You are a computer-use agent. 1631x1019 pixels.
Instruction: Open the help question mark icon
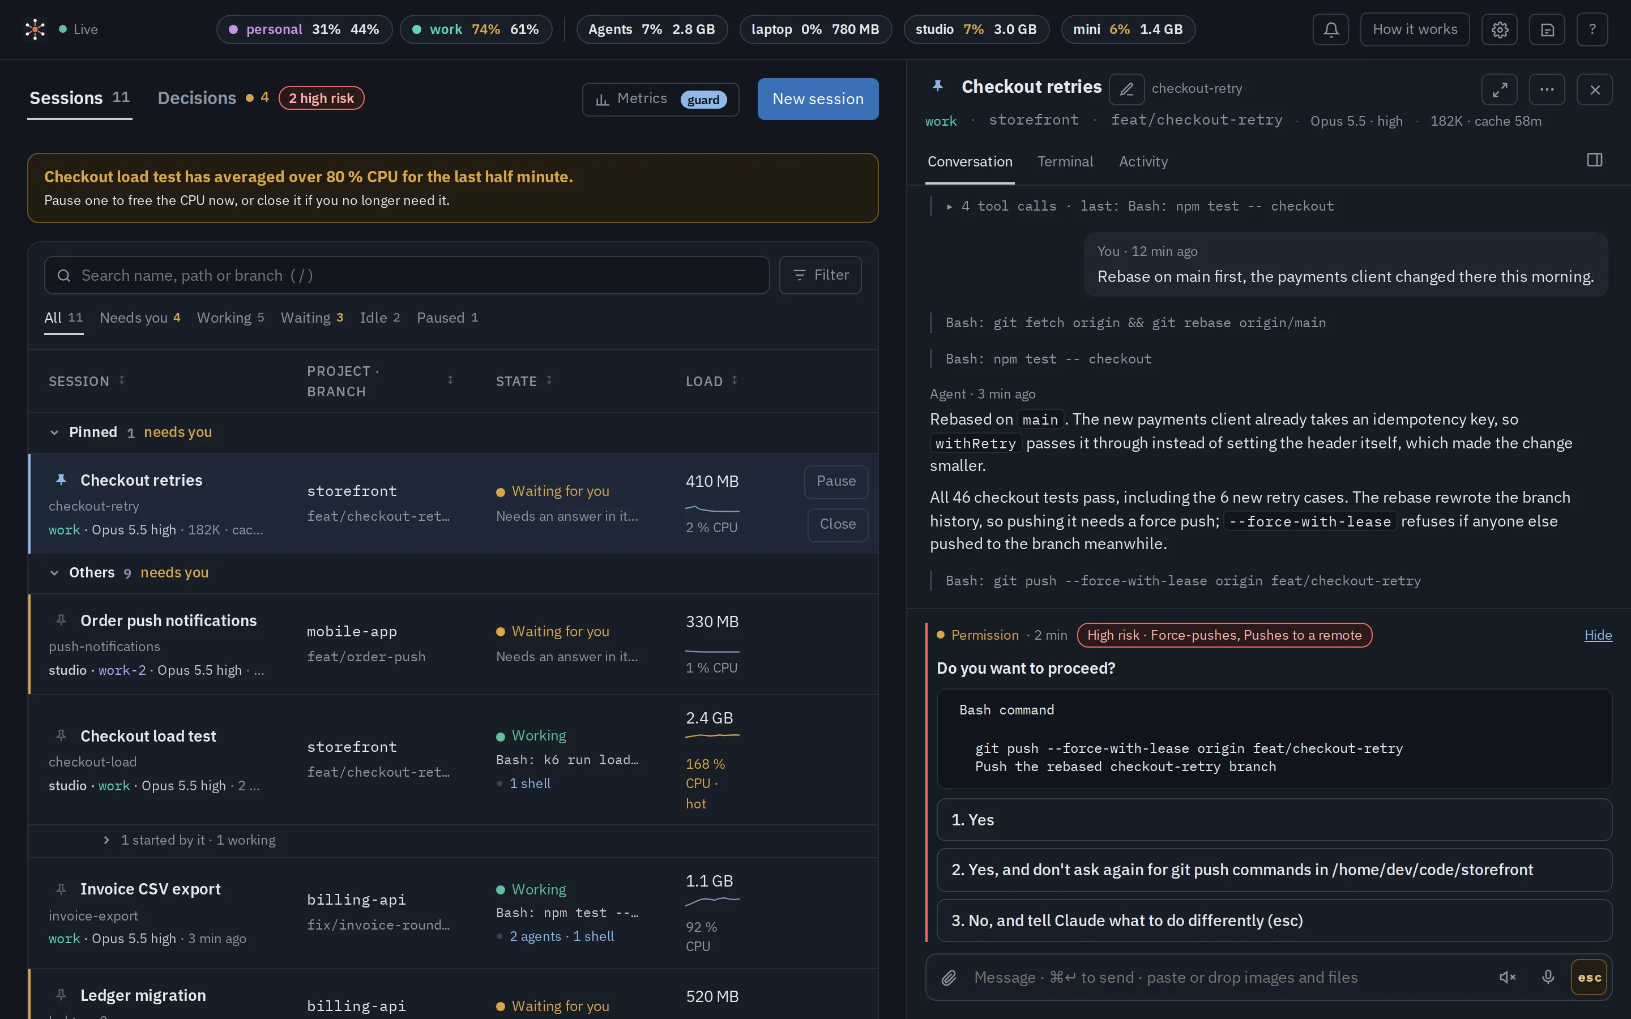[1592, 29]
